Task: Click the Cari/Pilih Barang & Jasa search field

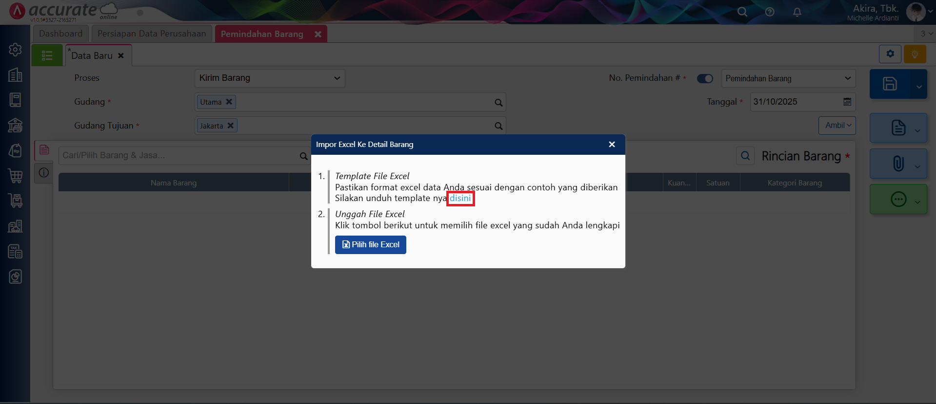Action: click(178, 156)
